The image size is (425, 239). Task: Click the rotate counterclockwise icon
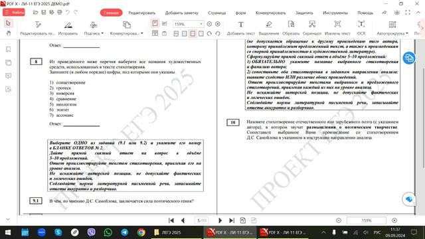pos(218,33)
